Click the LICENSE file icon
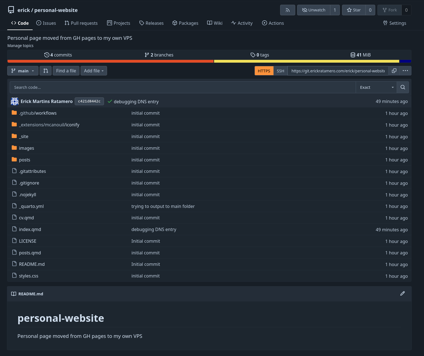Viewport: 424px width, 356px height. [14, 241]
